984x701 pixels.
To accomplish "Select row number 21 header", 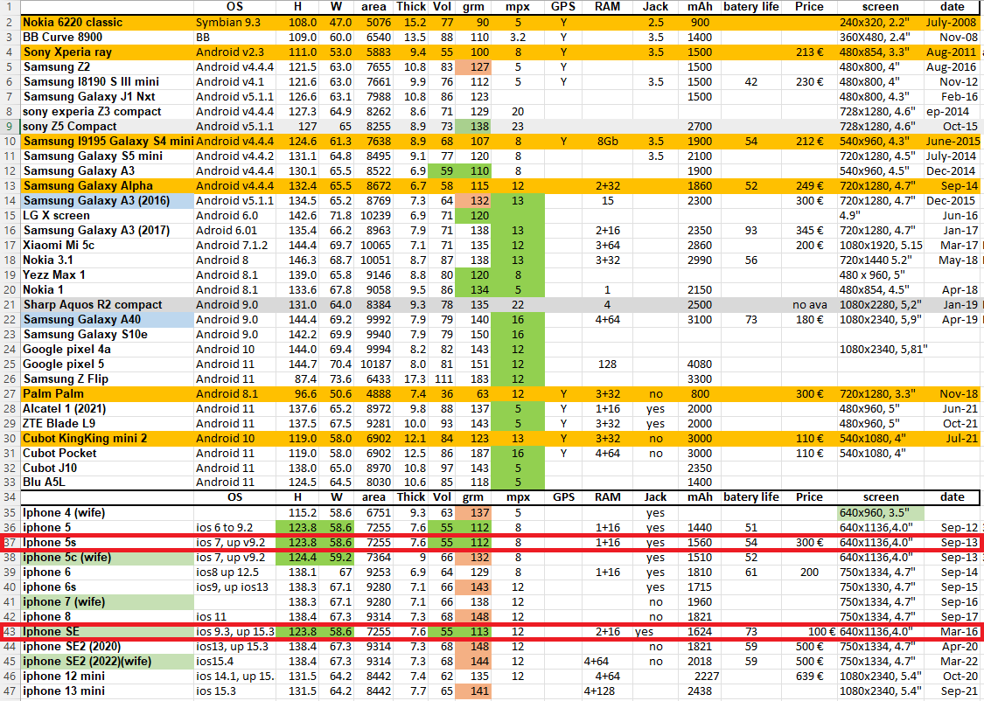I will (x=10, y=305).
